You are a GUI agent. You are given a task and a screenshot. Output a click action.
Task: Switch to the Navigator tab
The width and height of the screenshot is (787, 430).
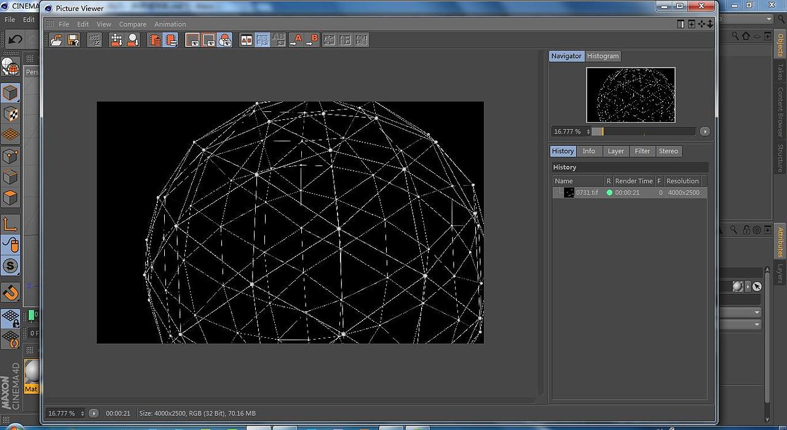(566, 56)
